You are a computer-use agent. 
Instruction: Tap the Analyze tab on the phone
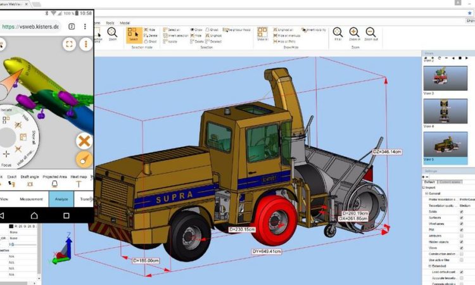(x=61, y=199)
